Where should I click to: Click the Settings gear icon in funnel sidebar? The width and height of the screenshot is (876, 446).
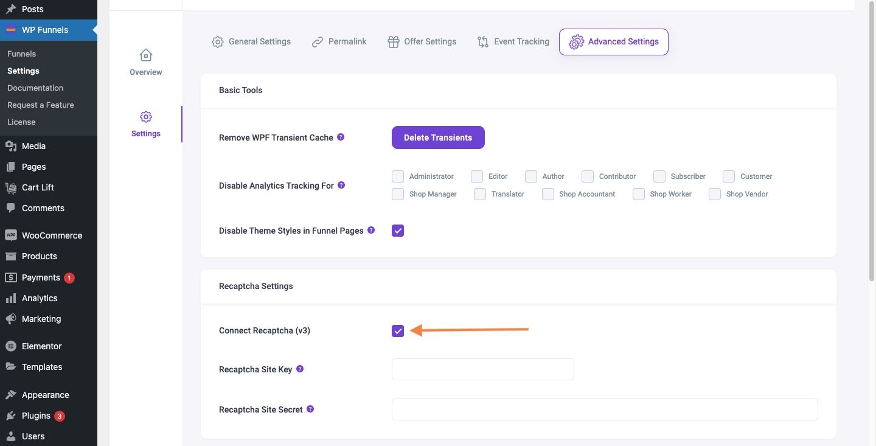[146, 117]
